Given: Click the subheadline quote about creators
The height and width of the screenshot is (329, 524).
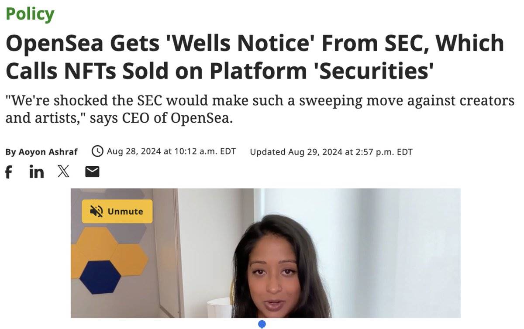Looking at the screenshot, I should (x=259, y=101).
